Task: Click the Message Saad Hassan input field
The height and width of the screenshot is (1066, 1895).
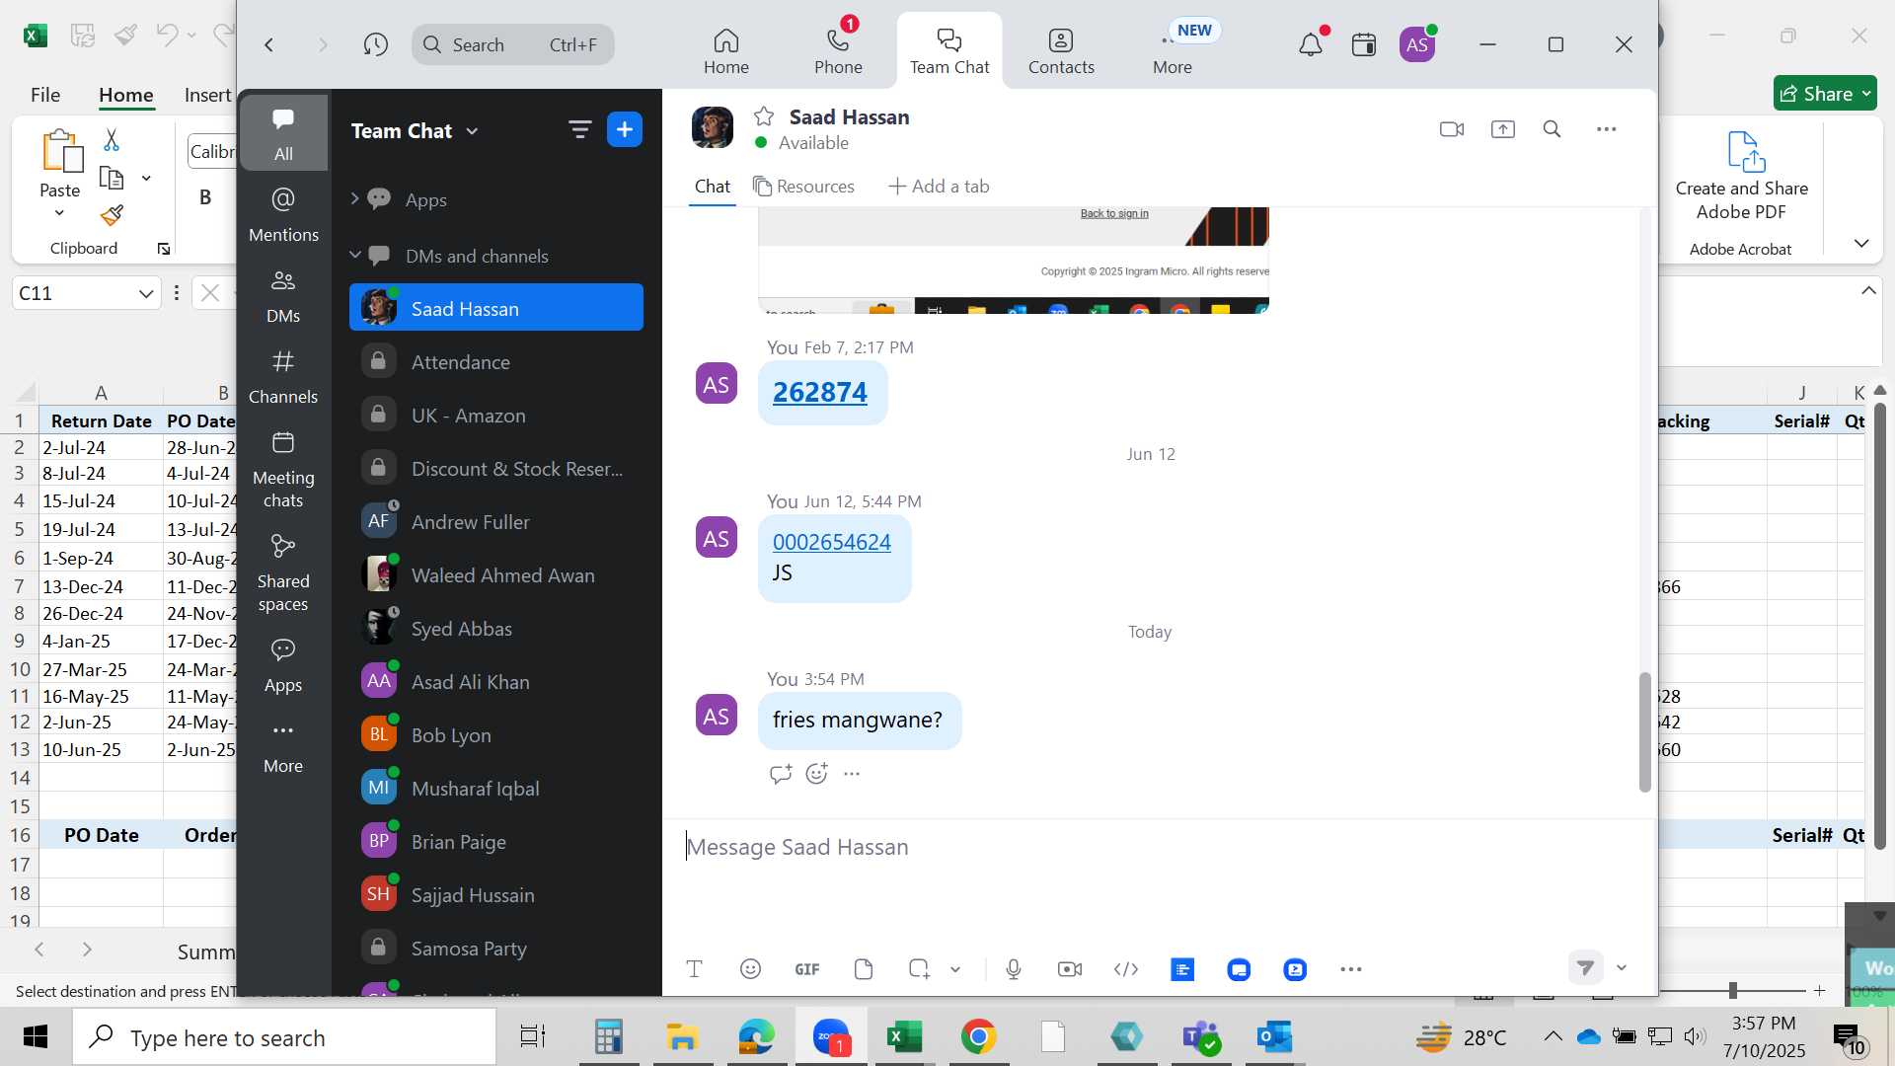Action: pos(1160,847)
